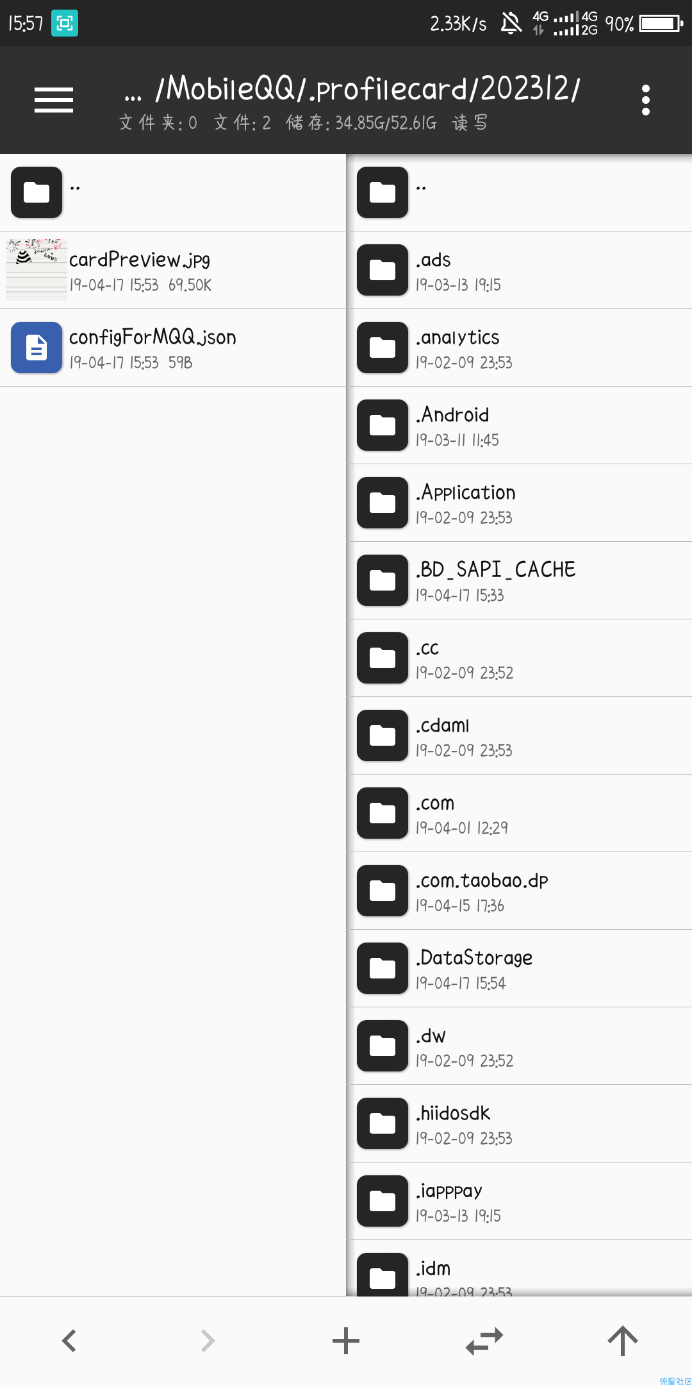Tap the back arrow in bottom bar
Screen dimensions: 692x1385
point(69,1340)
